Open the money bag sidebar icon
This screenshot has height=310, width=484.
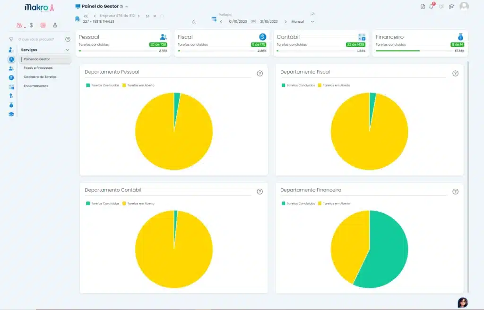(x=11, y=105)
